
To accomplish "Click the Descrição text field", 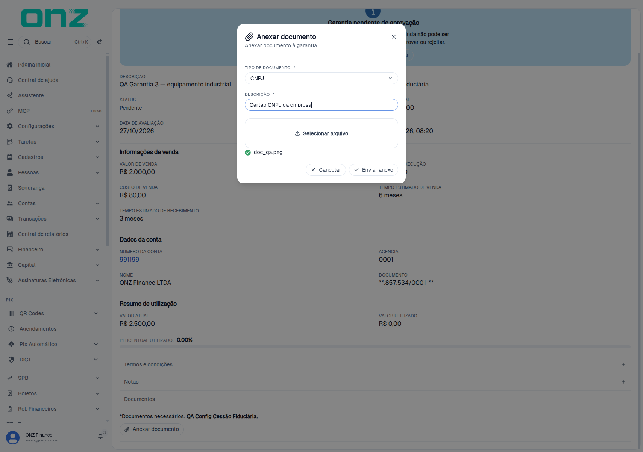I will pyautogui.click(x=321, y=105).
